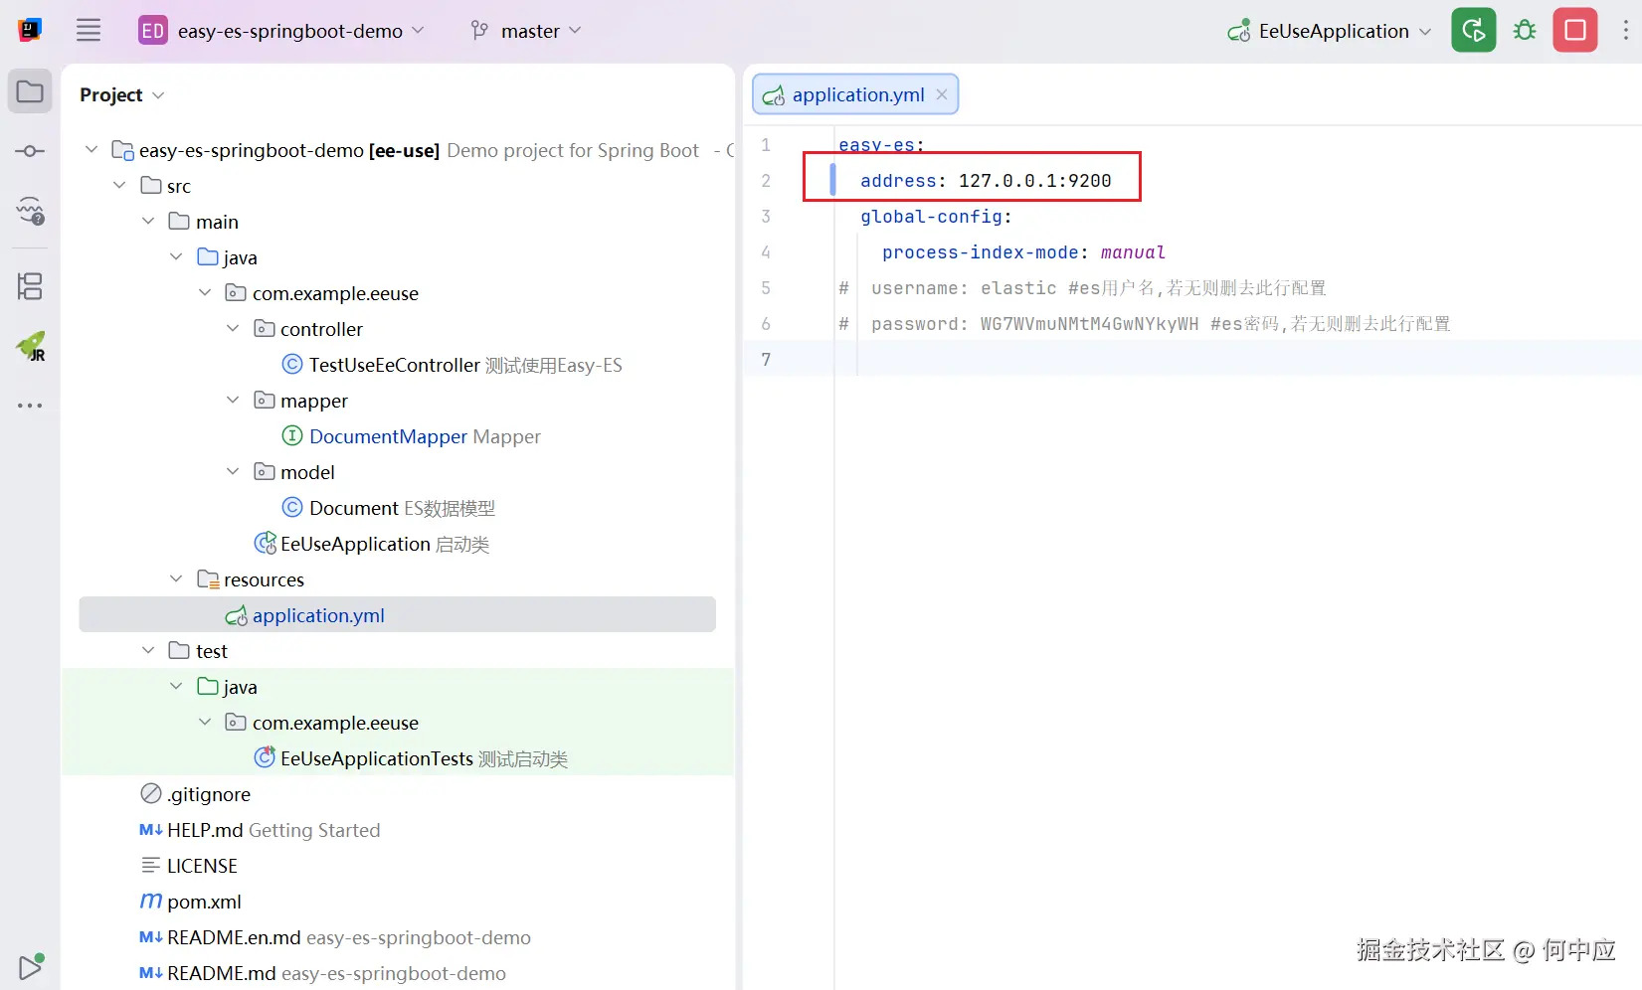Collapse the controller package
This screenshot has height=990, width=1642.
(x=233, y=328)
